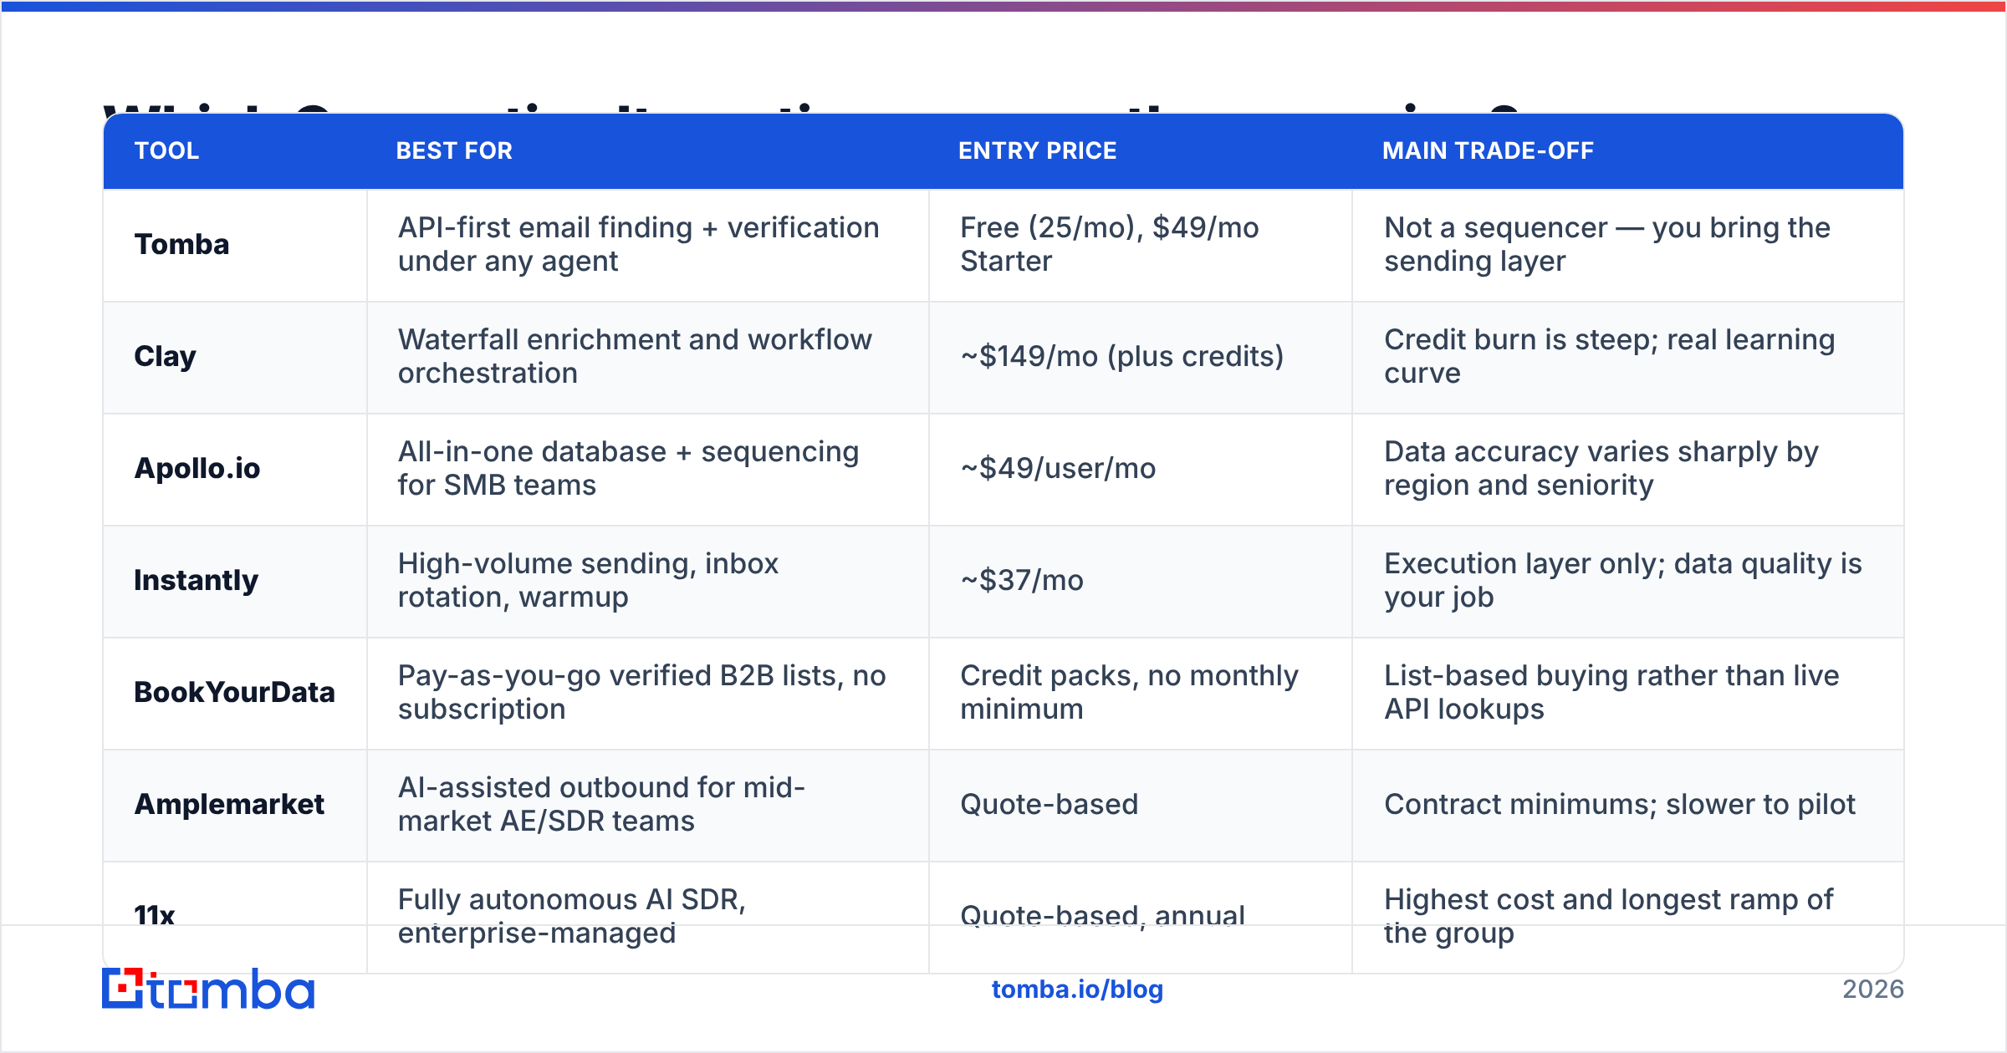Click 'Credit burn is steep' trade-off cell
The width and height of the screenshot is (2007, 1053).
[1628, 357]
